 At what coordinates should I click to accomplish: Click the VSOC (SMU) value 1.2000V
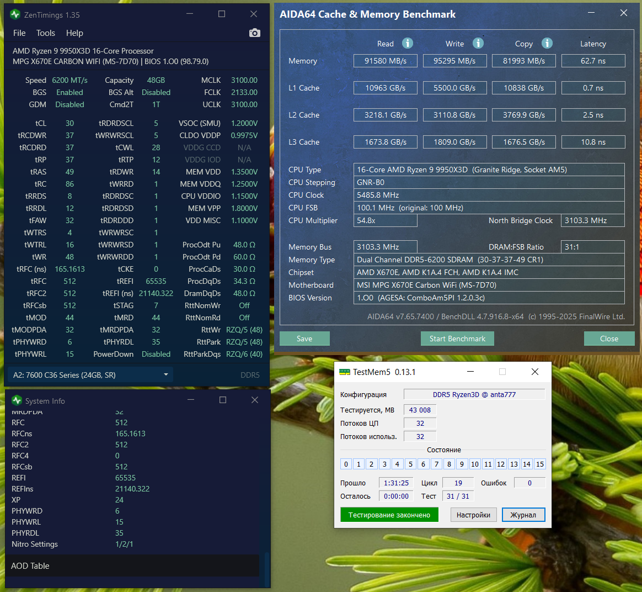tap(244, 123)
